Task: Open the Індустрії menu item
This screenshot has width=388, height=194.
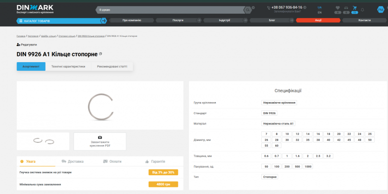Action: (x=224, y=20)
